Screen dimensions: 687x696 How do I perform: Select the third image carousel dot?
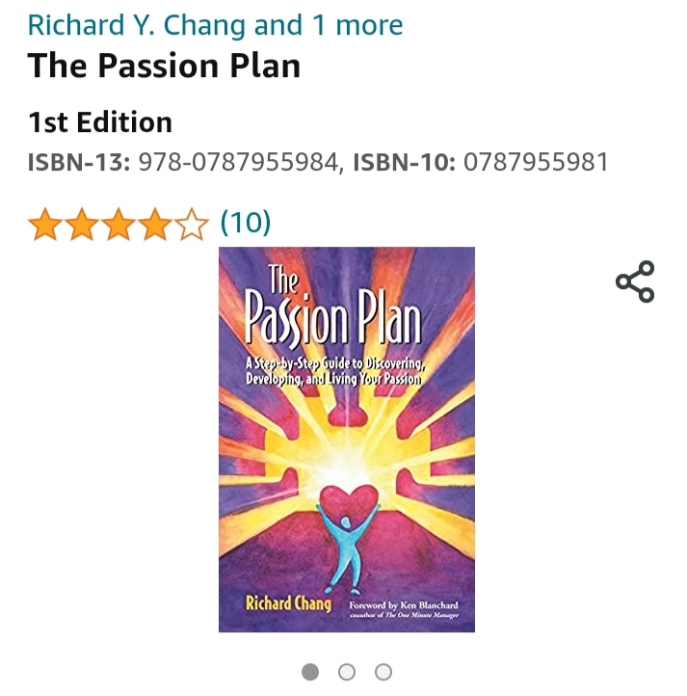(383, 672)
